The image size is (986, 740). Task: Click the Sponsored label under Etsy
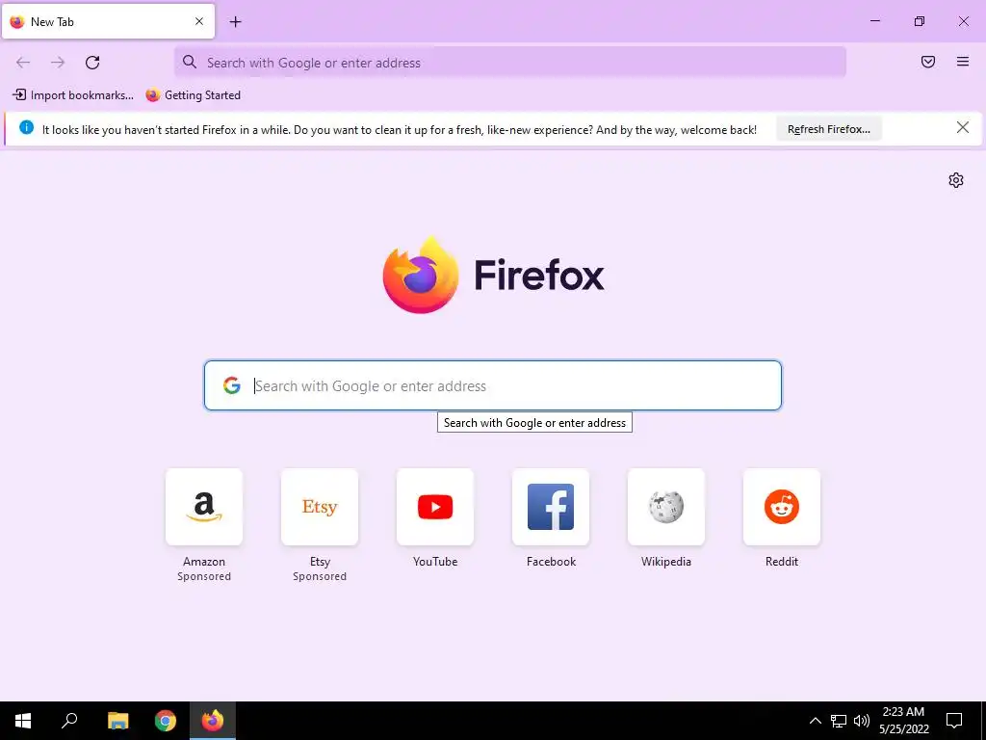(320, 576)
